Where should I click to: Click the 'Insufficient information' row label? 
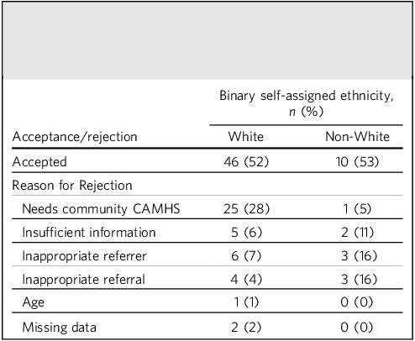pos(89,233)
